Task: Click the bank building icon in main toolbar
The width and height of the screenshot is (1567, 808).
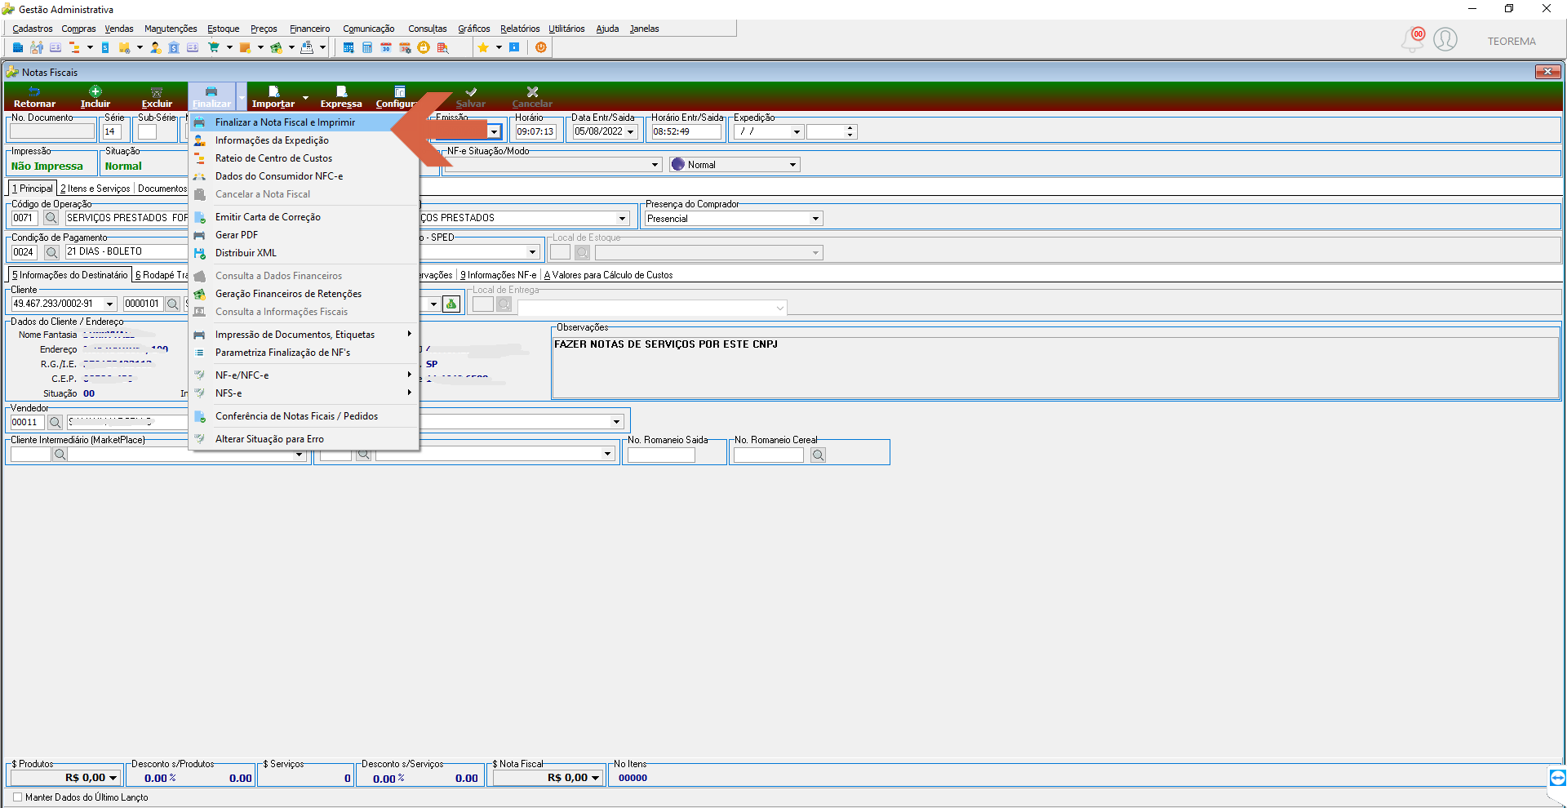Action: coord(174,47)
